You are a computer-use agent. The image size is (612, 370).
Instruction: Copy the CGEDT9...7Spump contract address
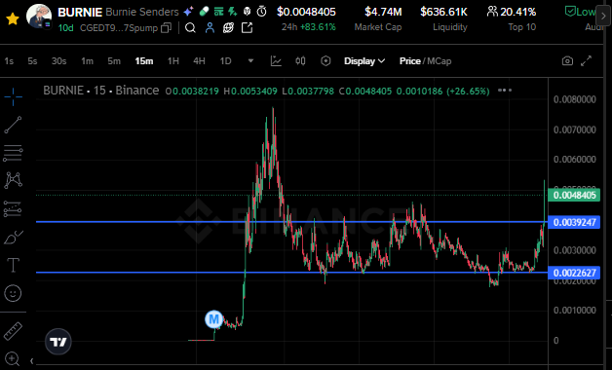coord(167,27)
